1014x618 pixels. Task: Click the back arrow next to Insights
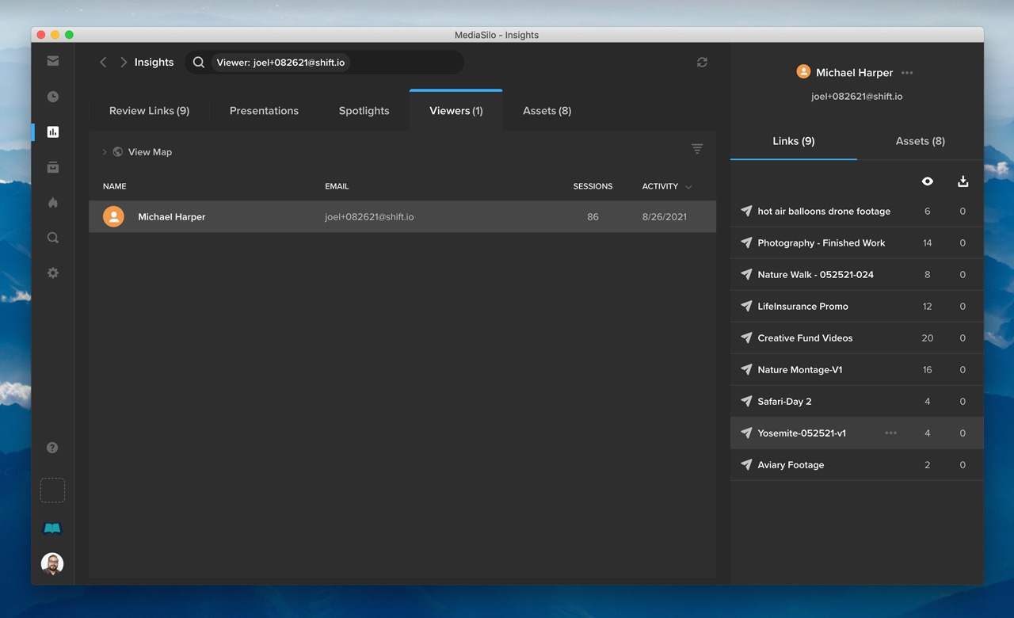[102, 62]
